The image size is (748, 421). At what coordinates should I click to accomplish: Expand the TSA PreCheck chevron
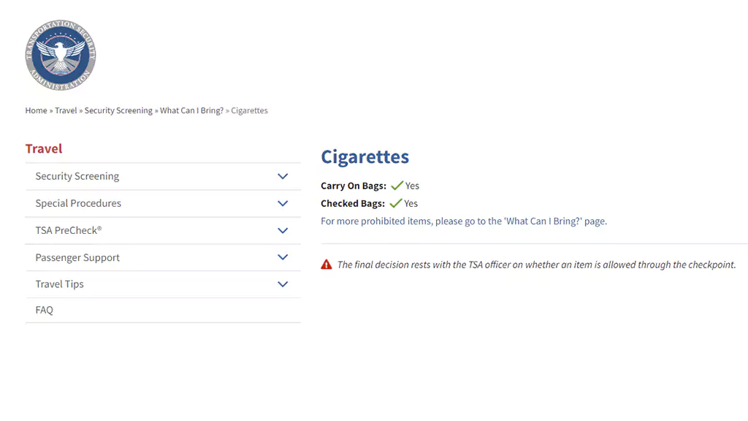[283, 230]
